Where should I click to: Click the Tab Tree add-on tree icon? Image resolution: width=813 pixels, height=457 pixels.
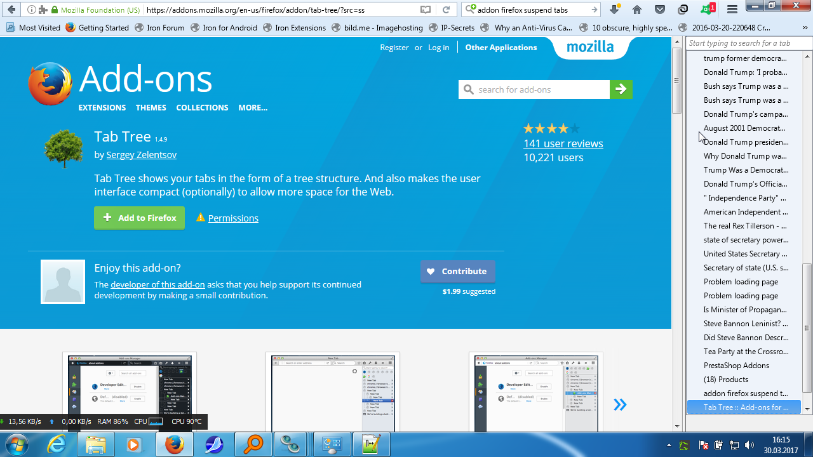[64, 148]
